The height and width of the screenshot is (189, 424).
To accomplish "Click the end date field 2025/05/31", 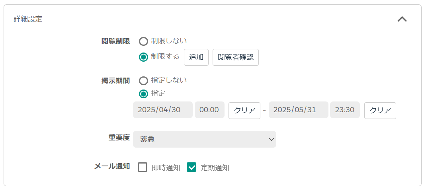I will (298, 110).
